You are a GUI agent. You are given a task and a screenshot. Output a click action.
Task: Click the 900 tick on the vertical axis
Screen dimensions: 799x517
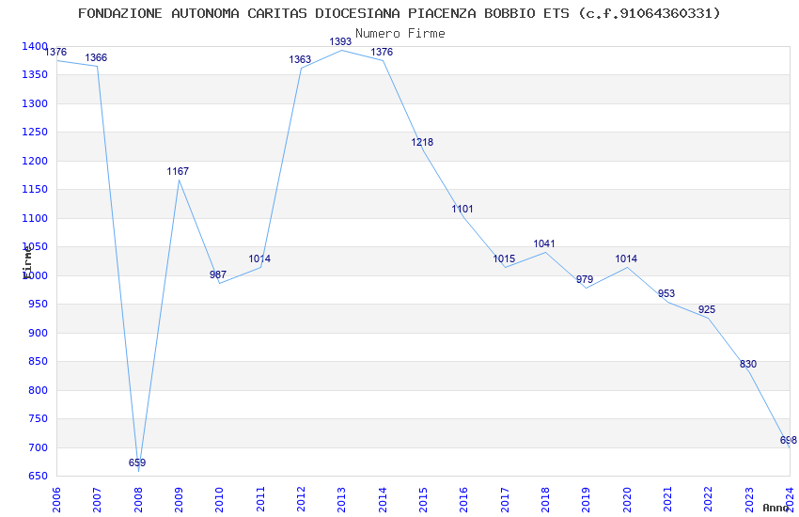(38, 333)
